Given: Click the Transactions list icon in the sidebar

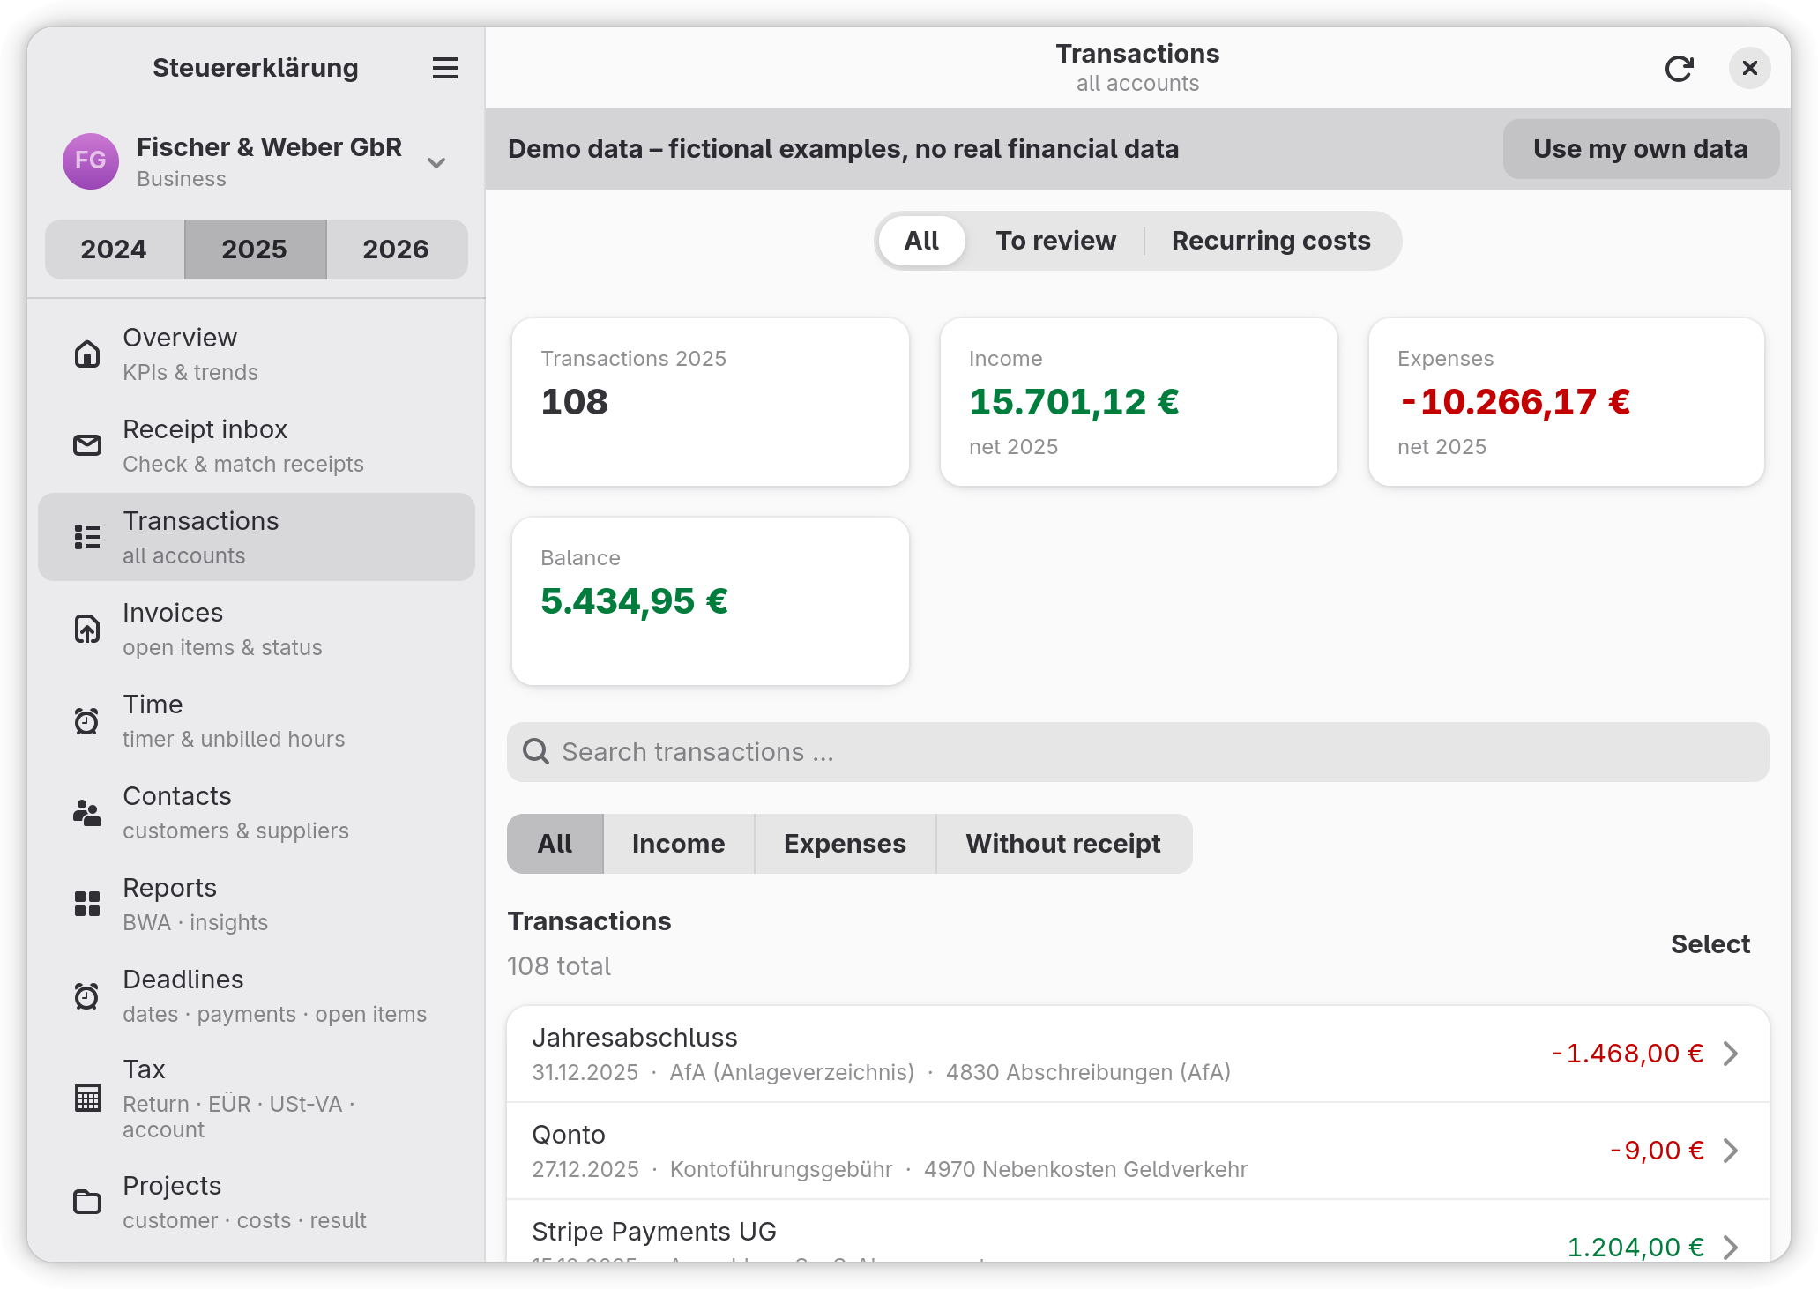Looking at the screenshot, I should point(86,537).
